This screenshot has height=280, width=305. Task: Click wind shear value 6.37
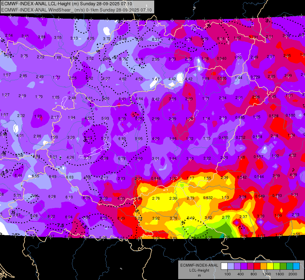pos(155,40)
